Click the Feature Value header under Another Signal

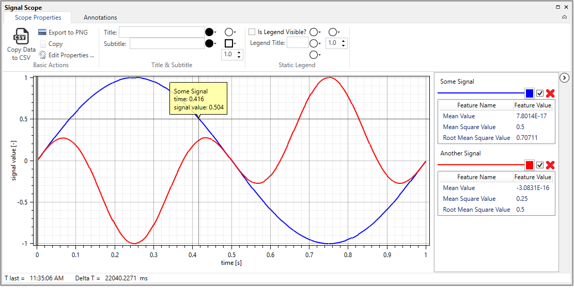click(533, 177)
